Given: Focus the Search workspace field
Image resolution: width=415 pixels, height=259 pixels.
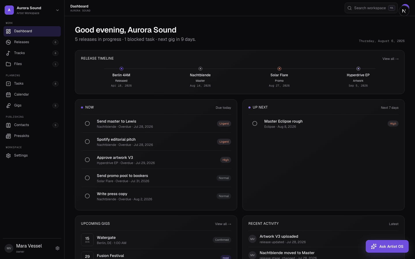Looking at the screenshot, I should 371,8.
